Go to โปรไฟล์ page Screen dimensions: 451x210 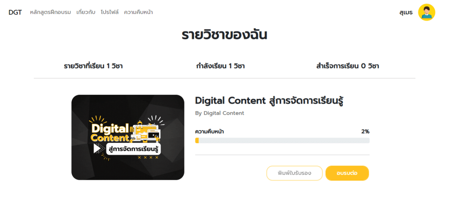pos(110,12)
